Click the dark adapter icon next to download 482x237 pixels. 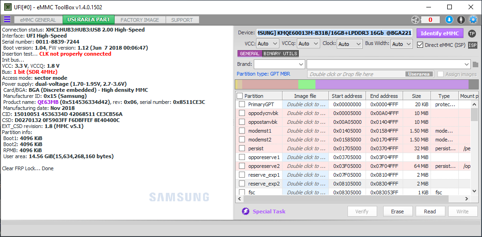461,19
